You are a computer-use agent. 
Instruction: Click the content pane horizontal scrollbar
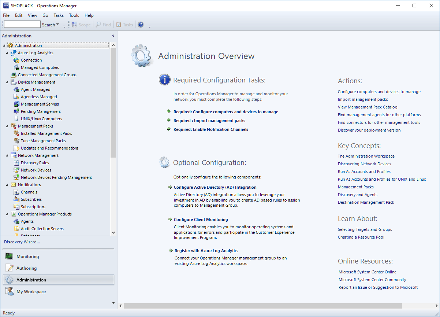pyautogui.click(x=263, y=306)
